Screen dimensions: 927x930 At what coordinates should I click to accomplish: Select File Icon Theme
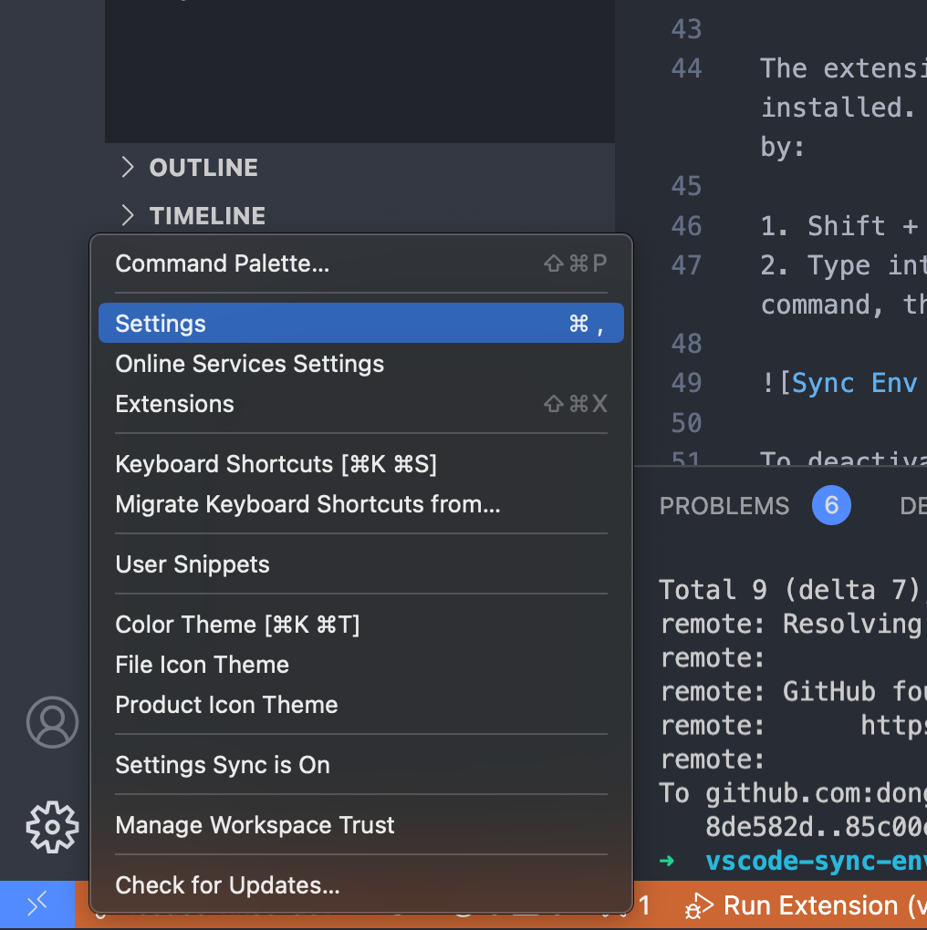click(360, 665)
